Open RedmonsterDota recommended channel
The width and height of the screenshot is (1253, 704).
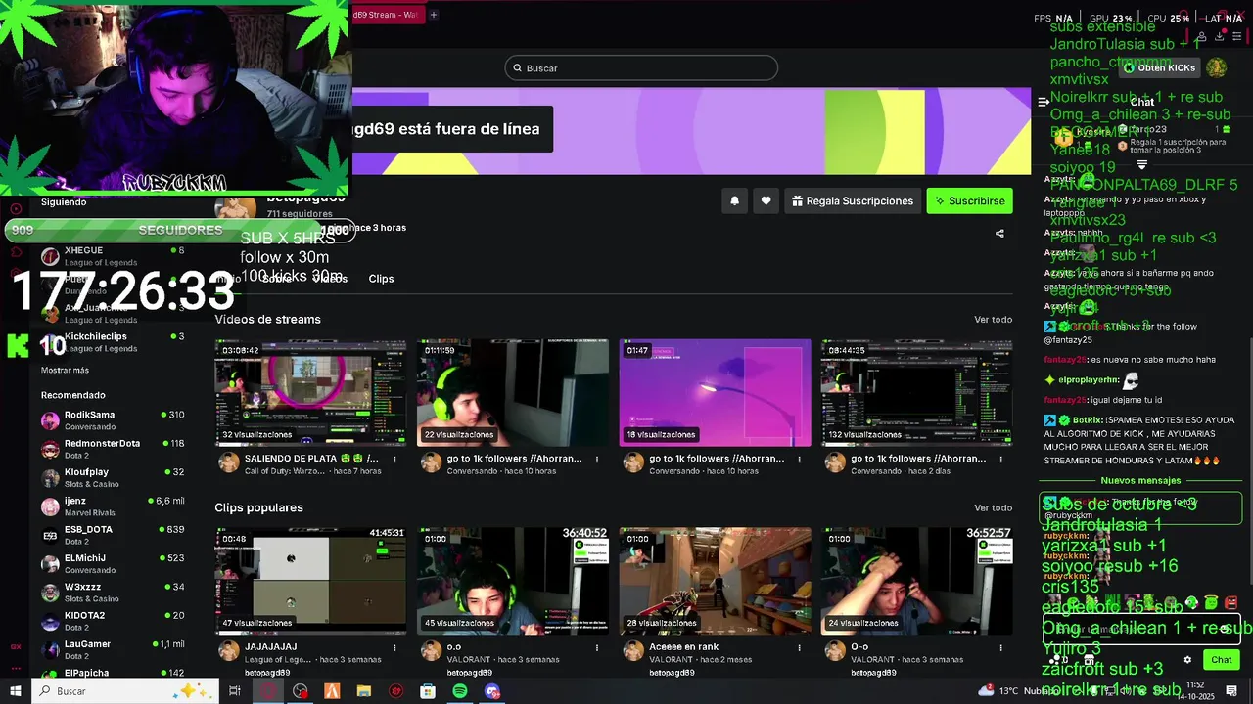pos(113,450)
